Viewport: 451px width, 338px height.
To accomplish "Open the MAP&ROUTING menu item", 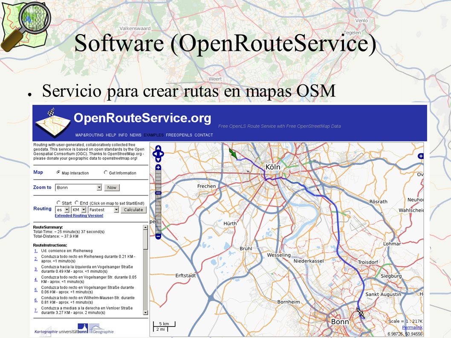I will [90, 135].
